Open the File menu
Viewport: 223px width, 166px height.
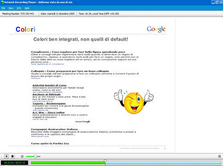3,8
